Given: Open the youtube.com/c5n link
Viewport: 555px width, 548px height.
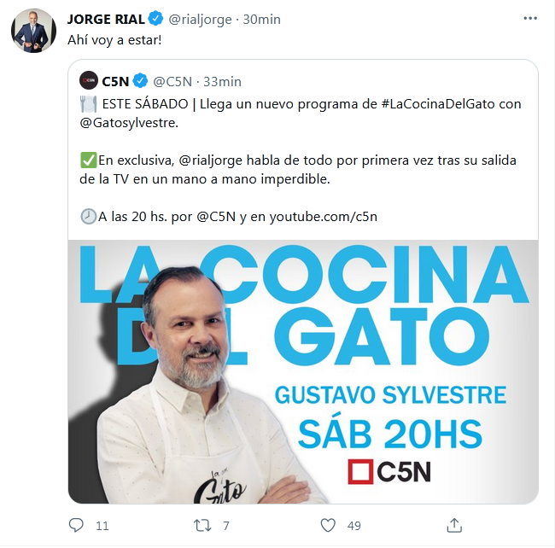Looking at the screenshot, I should 324,217.
